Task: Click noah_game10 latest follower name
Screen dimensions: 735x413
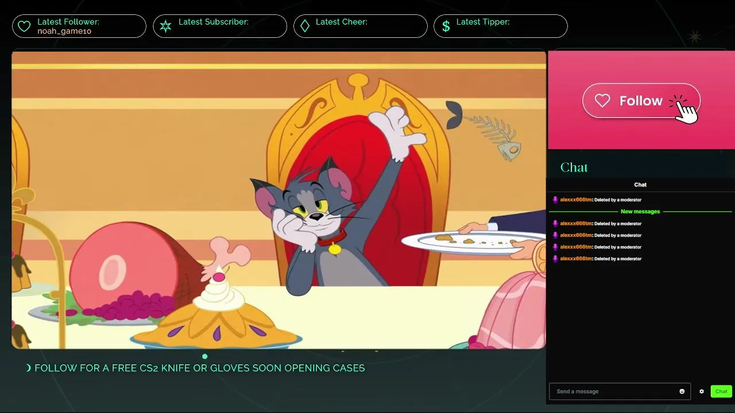Action: point(64,31)
